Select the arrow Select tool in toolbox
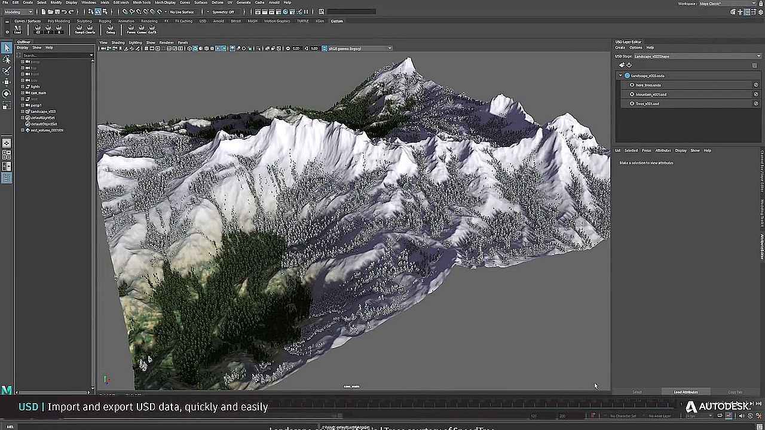Screen dimensions: 765x430 (x=7, y=48)
